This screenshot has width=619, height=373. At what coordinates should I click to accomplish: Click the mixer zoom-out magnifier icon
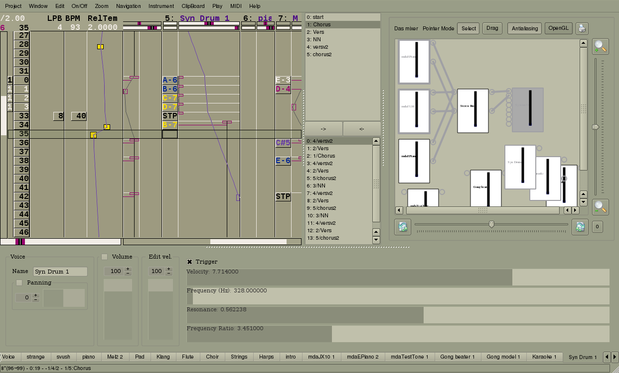pyautogui.click(x=601, y=206)
